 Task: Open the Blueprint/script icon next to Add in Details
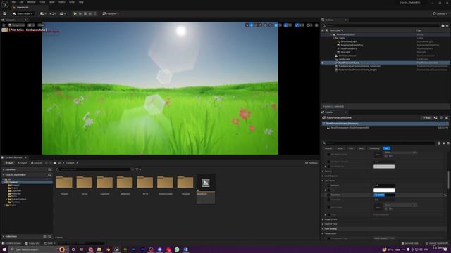pyautogui.click(x=435, y=118)
